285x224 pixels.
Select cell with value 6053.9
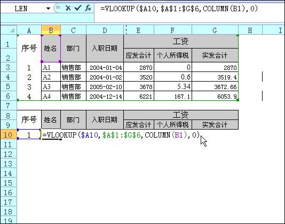215,96
